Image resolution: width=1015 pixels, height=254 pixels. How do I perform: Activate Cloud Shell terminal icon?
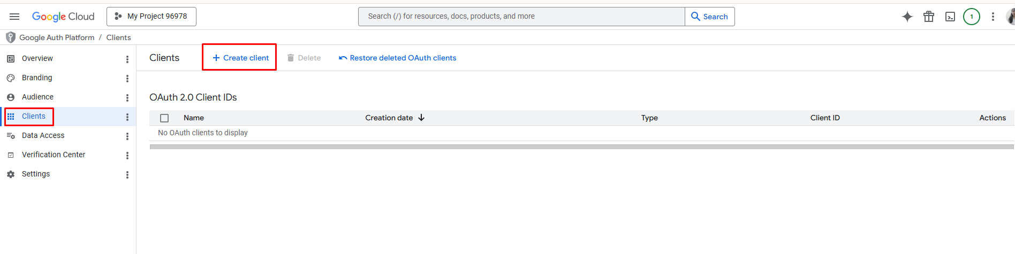[x=950, y=17]
